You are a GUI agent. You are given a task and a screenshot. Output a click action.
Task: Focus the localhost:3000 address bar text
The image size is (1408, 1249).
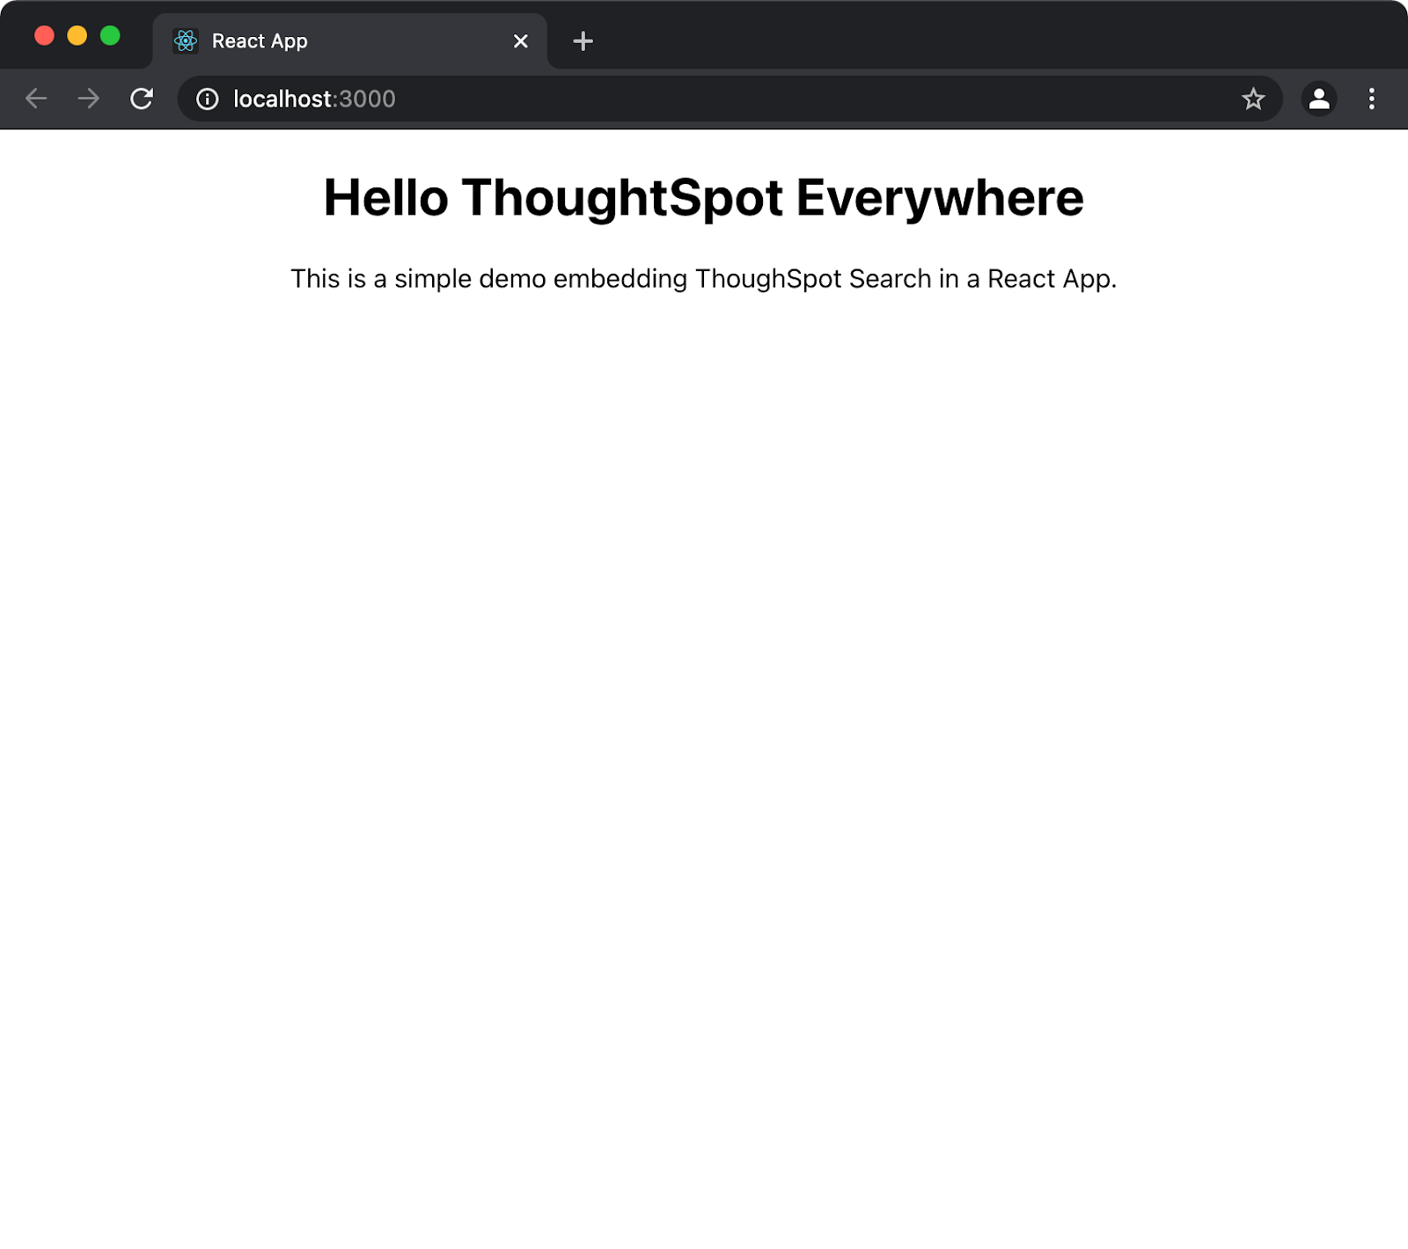pos(314,99)
